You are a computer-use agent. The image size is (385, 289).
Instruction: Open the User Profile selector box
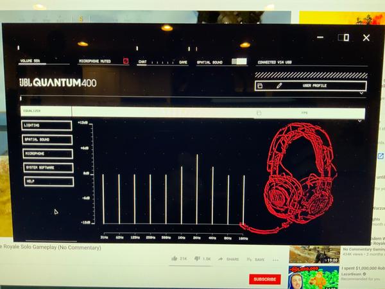(311, 86)
